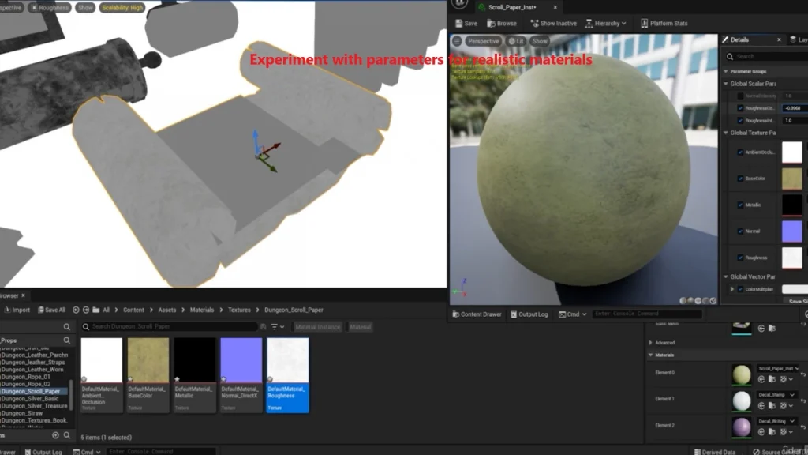
Task: Collapse the Materials section
Action: point(650,355)
